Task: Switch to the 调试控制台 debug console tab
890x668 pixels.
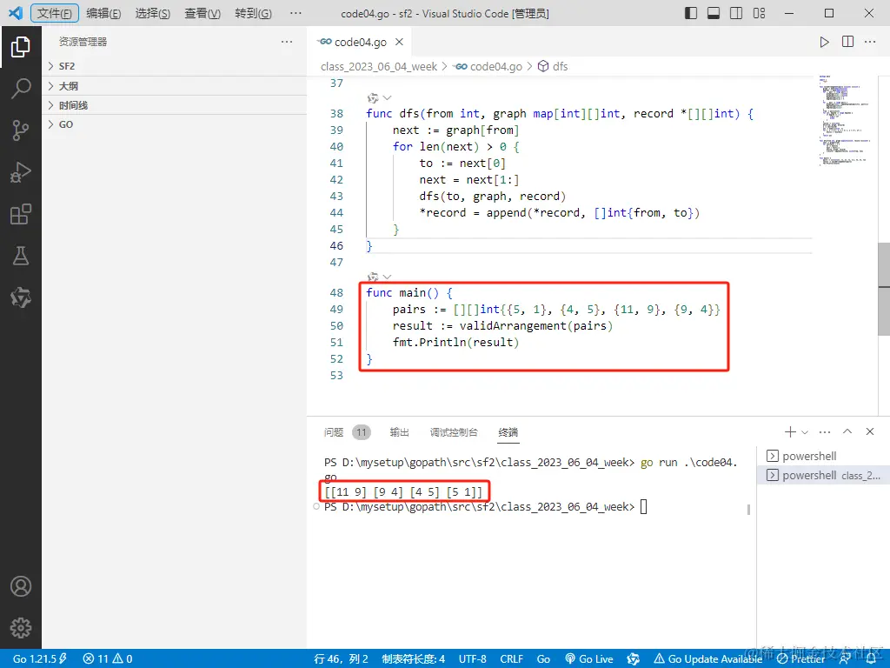Action: (454, 432)
